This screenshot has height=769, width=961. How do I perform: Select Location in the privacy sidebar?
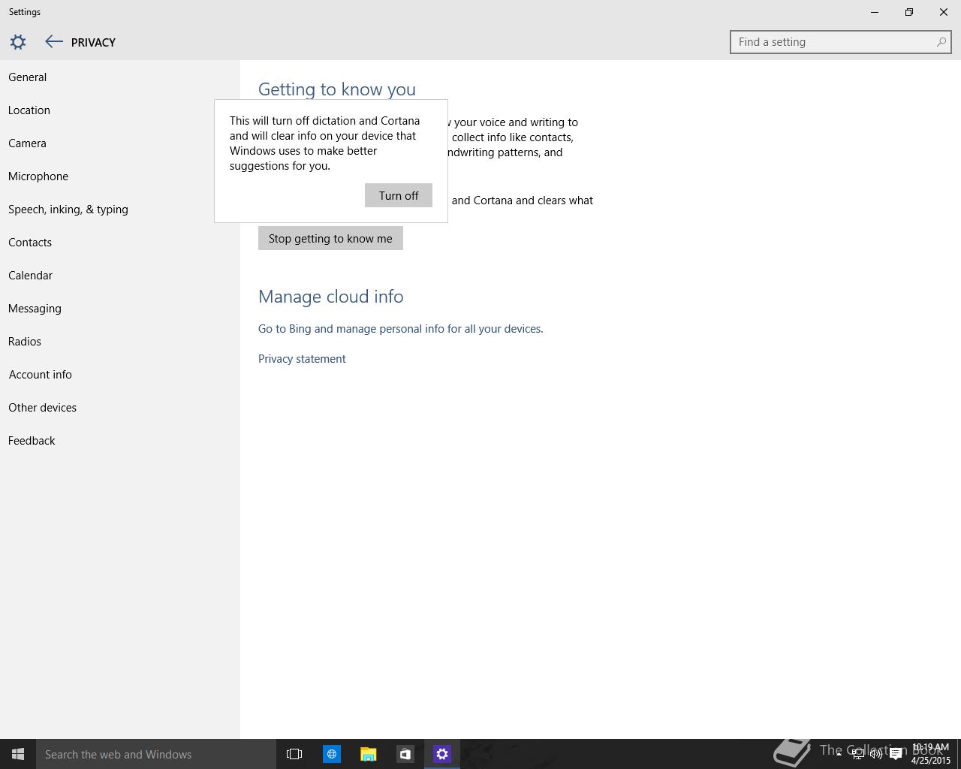[x=120, y=110]
